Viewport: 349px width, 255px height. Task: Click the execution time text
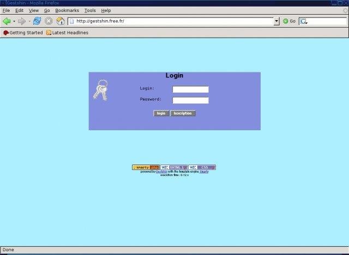(174, 175)
